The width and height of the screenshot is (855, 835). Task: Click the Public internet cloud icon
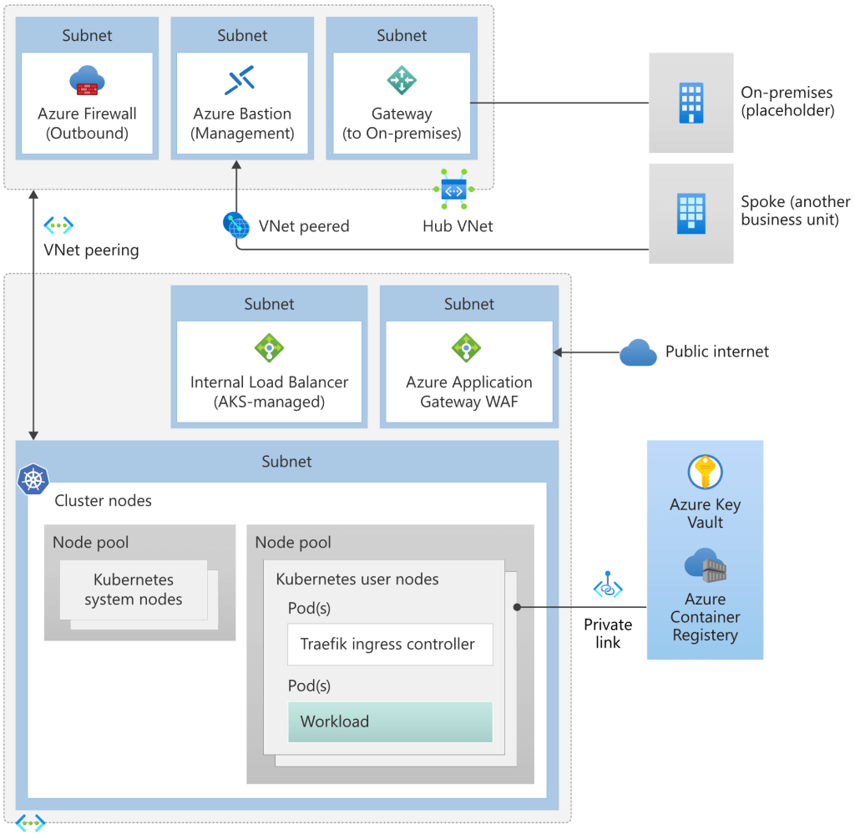point(638,353)
